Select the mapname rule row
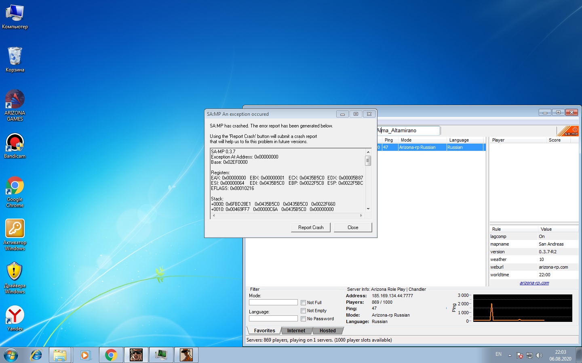 click(534, 244)
